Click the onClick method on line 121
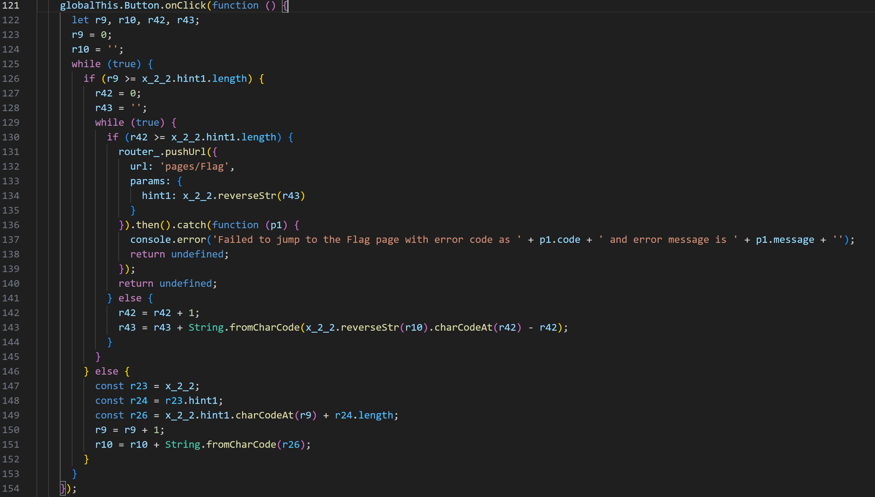Image resolution: width=875 pixels, height=497 pixels. coord(185,5)
